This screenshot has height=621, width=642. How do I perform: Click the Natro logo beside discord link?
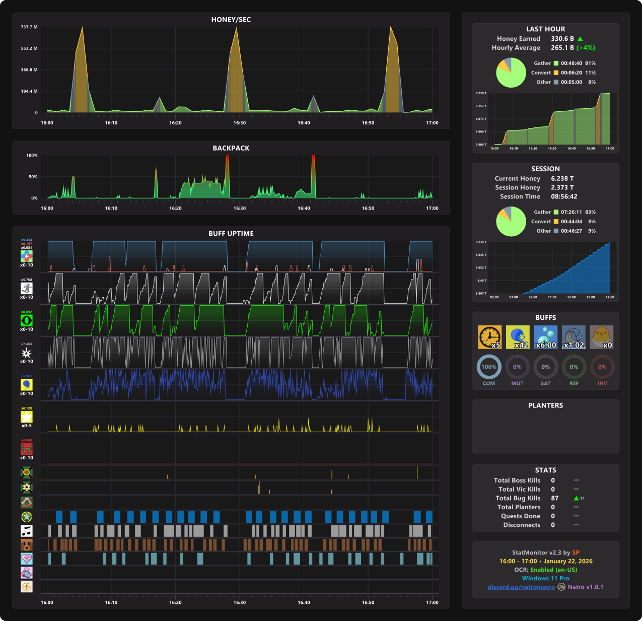point(561,587)
